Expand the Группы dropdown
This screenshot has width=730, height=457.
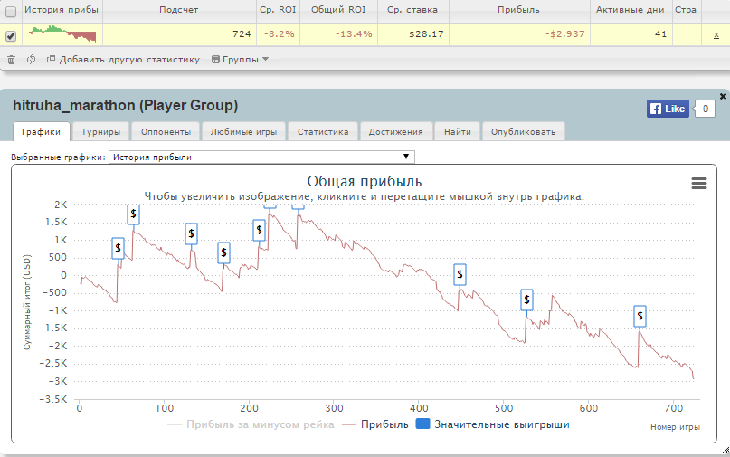click(x=241, y=59)
